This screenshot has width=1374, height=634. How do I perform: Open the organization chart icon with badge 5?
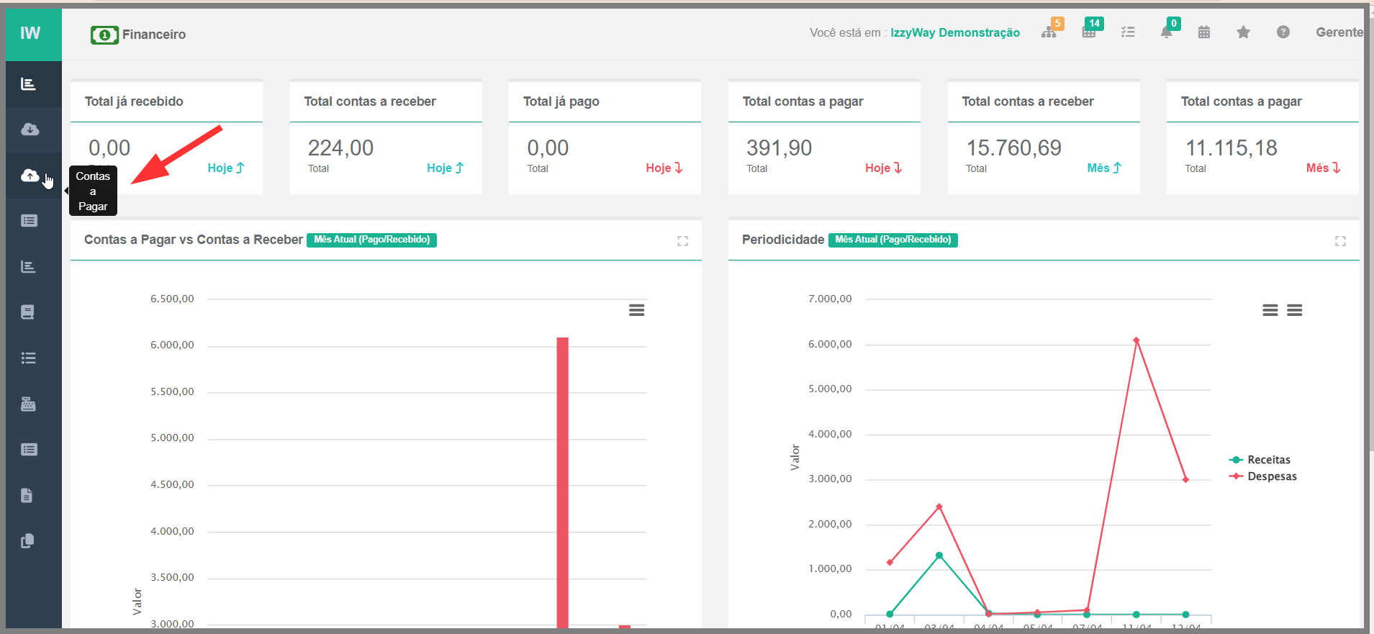1050,31
